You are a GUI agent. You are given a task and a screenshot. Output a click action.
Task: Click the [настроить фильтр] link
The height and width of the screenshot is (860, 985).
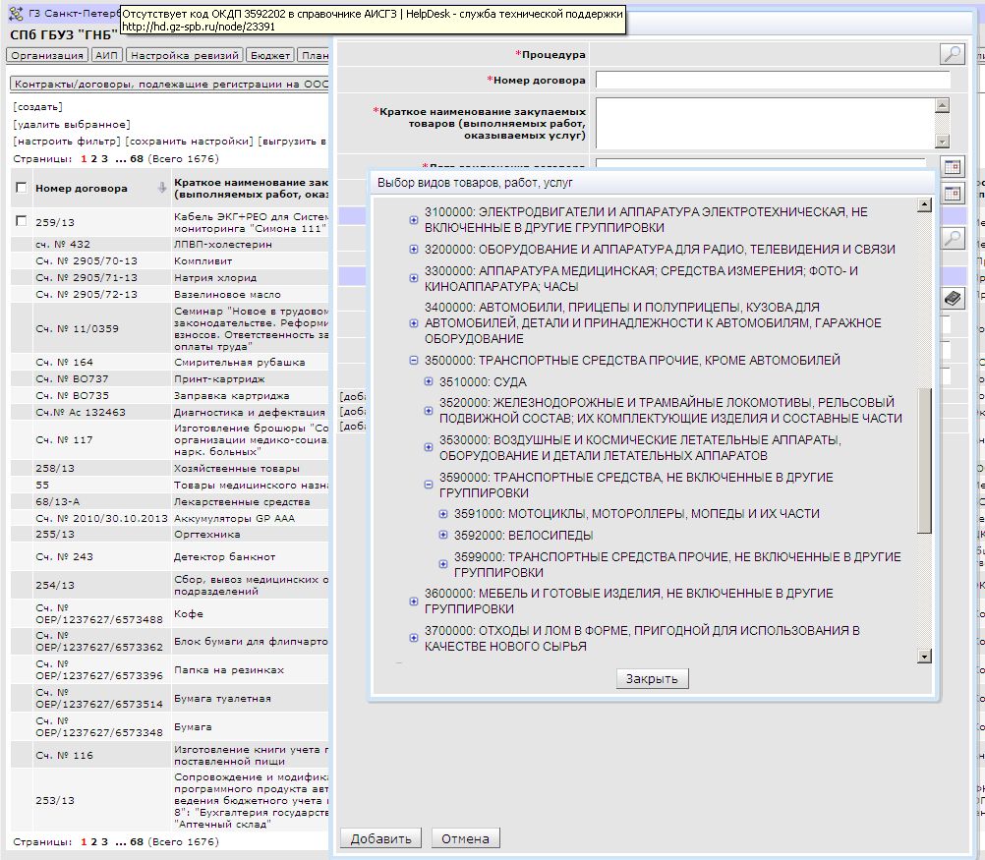pos(67,141)
